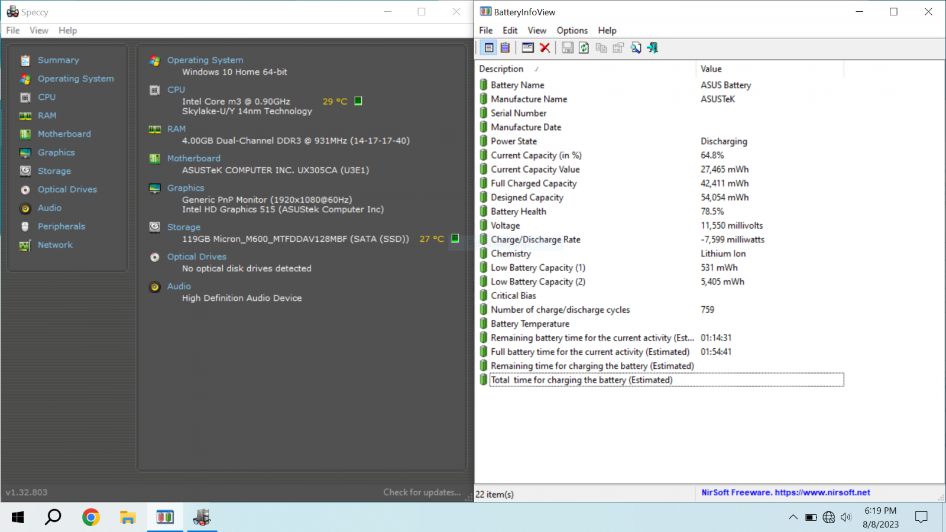The width and height of the screenshot is (946, 532).
Task: Click the red X clear log icon
Action: tap(545, 48)
